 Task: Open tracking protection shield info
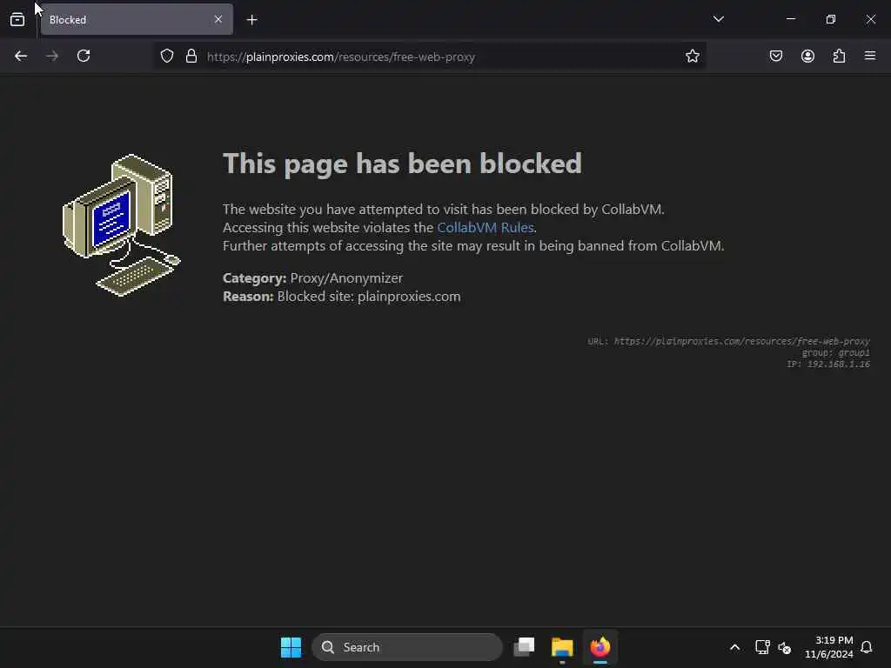166,57
